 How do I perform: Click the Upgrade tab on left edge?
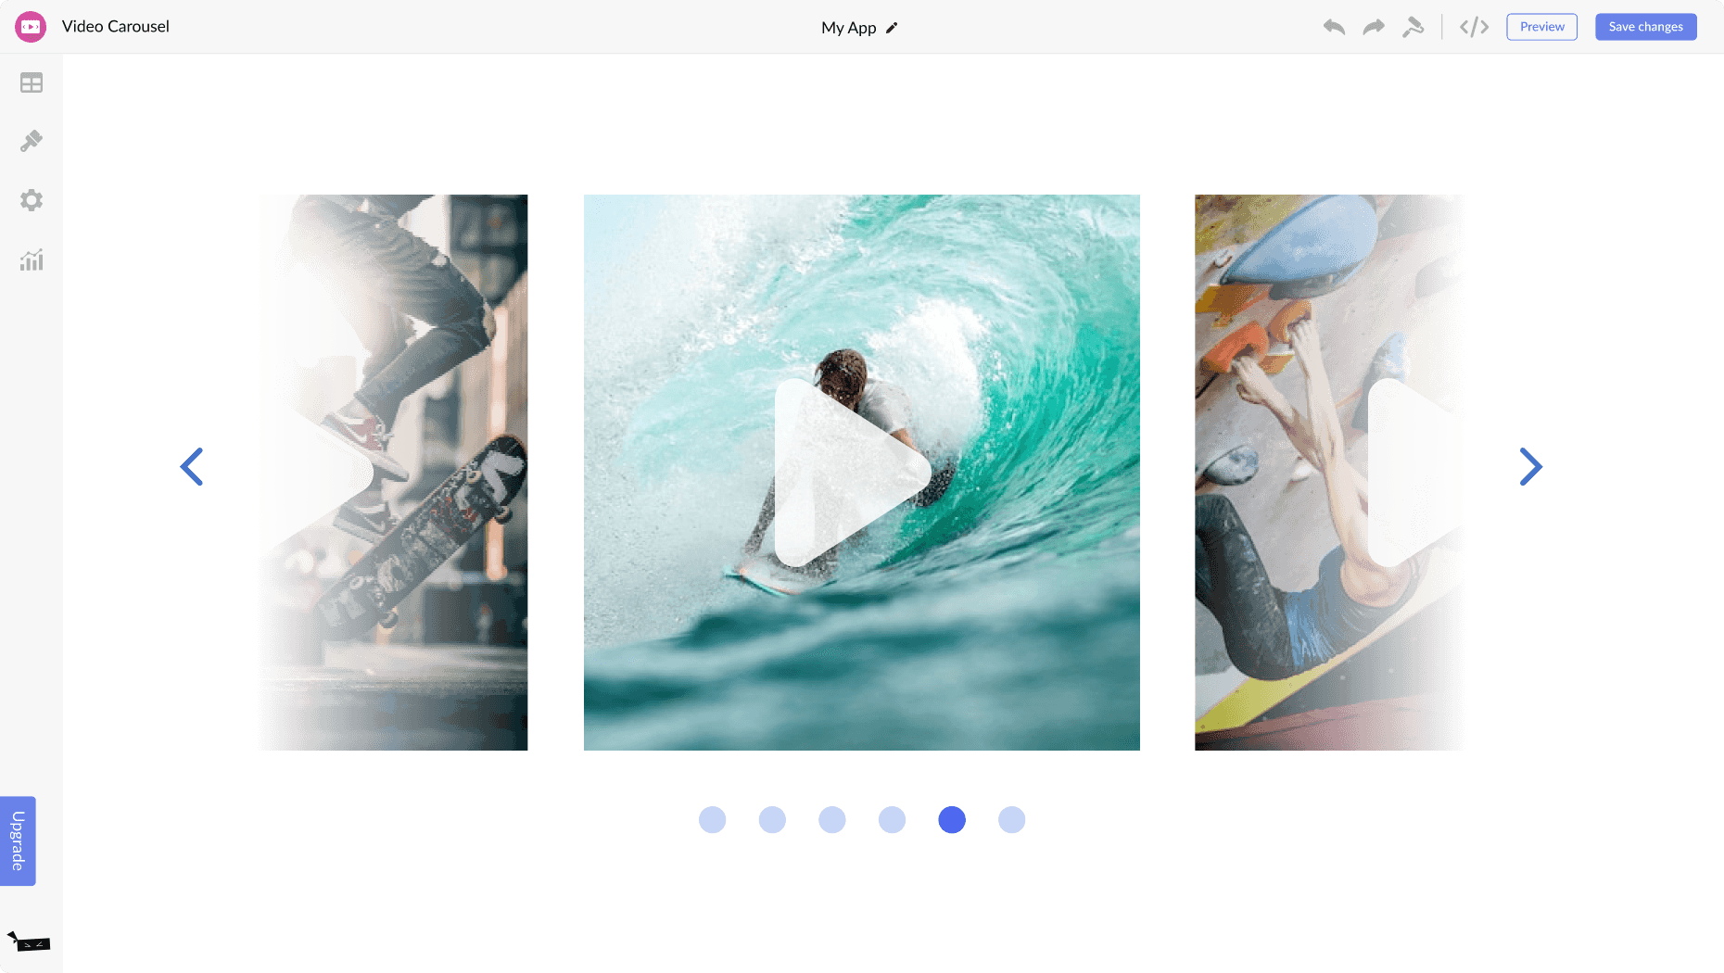(18, 840)
